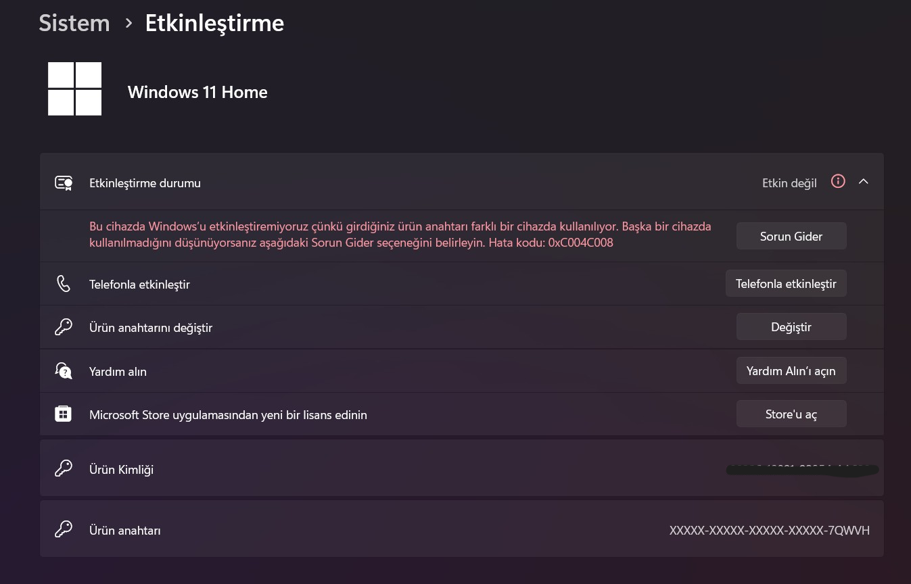The width and height of the screenshot is (911, 584).
Task: Click the breadcrumb separator arrow after Sistem
Action: 129,23
